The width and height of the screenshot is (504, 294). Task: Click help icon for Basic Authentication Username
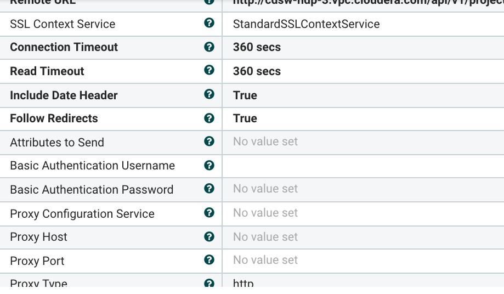209,165
